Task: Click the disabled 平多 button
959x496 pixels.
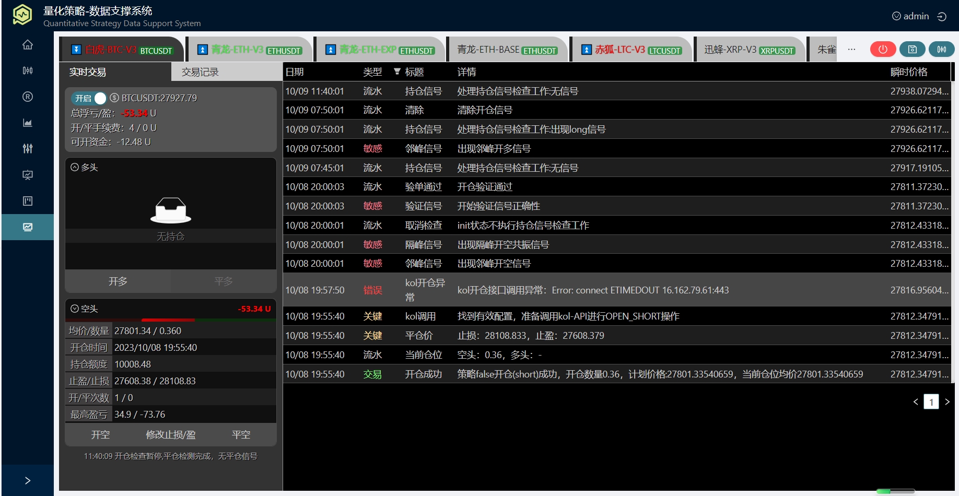Action: [224, 281]
